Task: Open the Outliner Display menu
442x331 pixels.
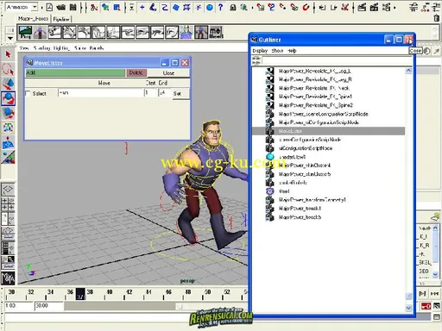Action: [260, 51]
